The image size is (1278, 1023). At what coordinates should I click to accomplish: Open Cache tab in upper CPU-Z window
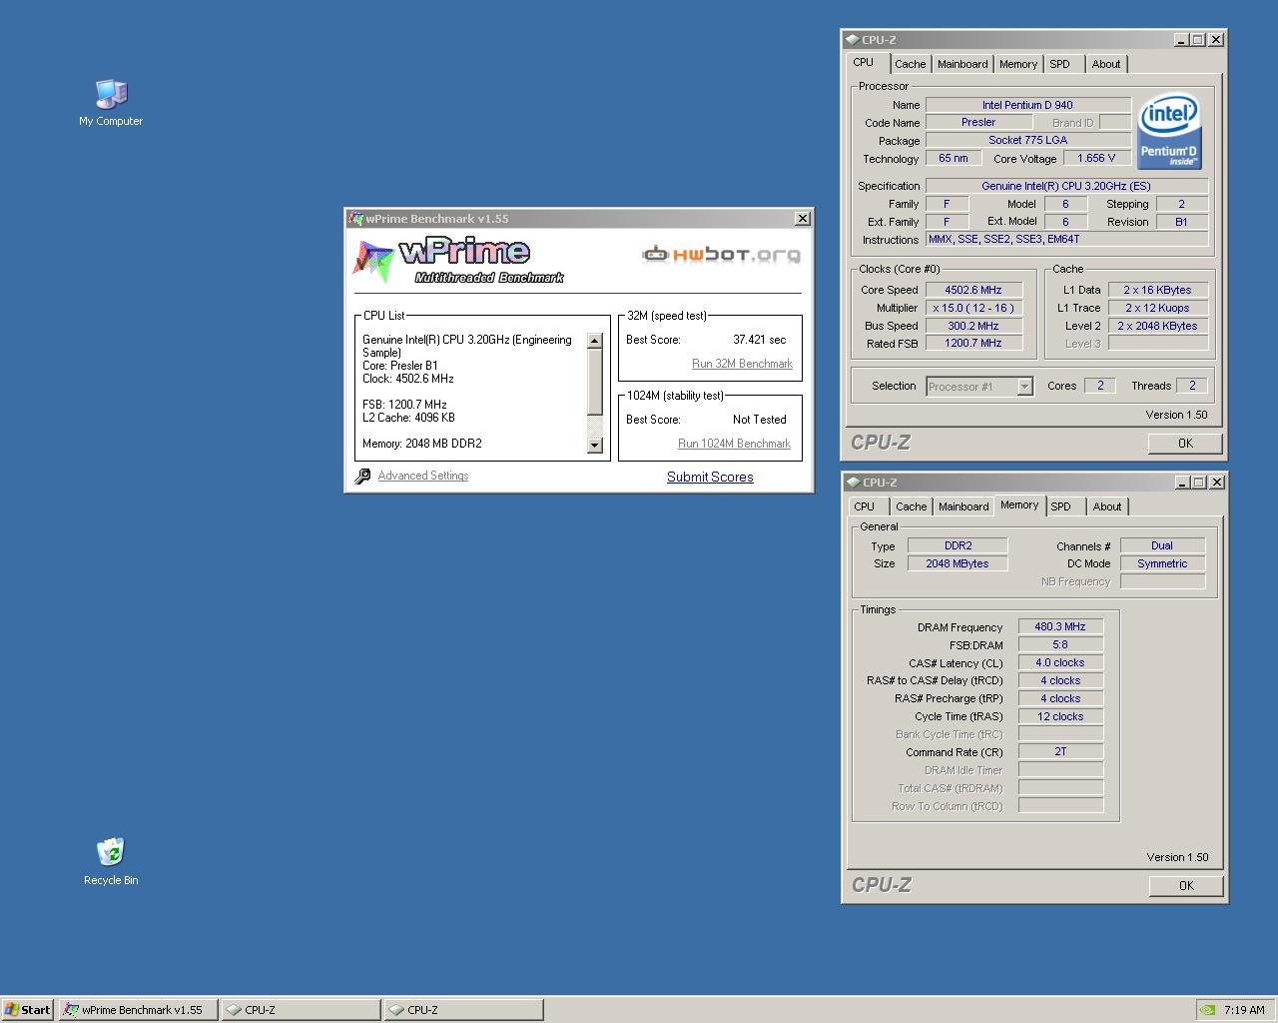pyautogui.click(x=910, y=64)
